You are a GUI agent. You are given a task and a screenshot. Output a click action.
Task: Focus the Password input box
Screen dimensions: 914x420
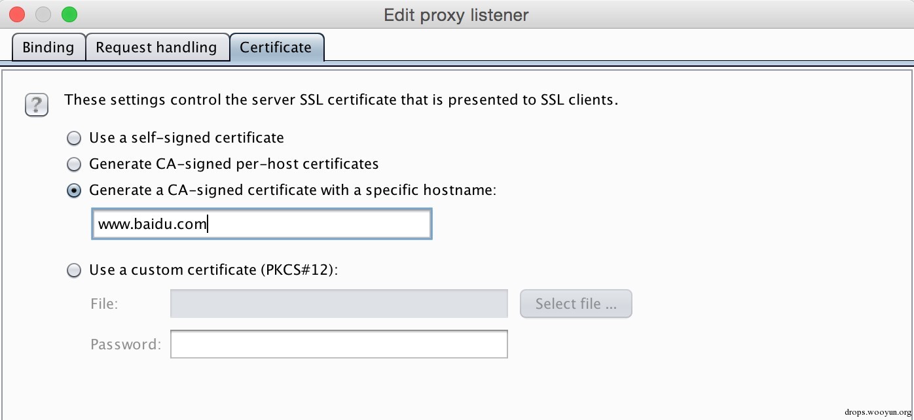point(338,344)
